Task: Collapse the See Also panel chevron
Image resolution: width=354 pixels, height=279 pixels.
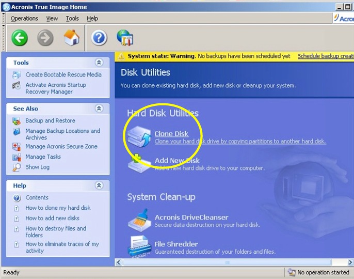Action: pyautogui.click(x=99, y=109)
